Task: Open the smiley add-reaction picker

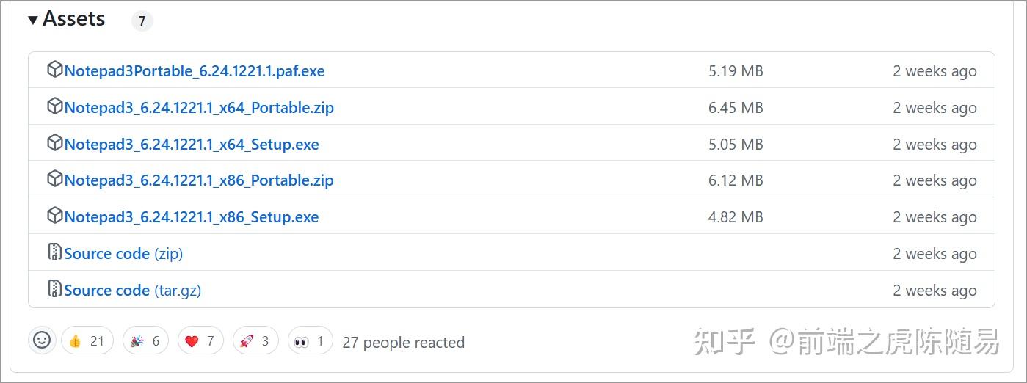Action: point(42,340)
